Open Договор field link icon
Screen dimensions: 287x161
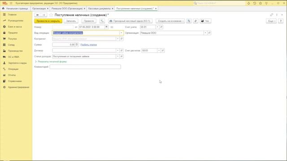[122, 51]
